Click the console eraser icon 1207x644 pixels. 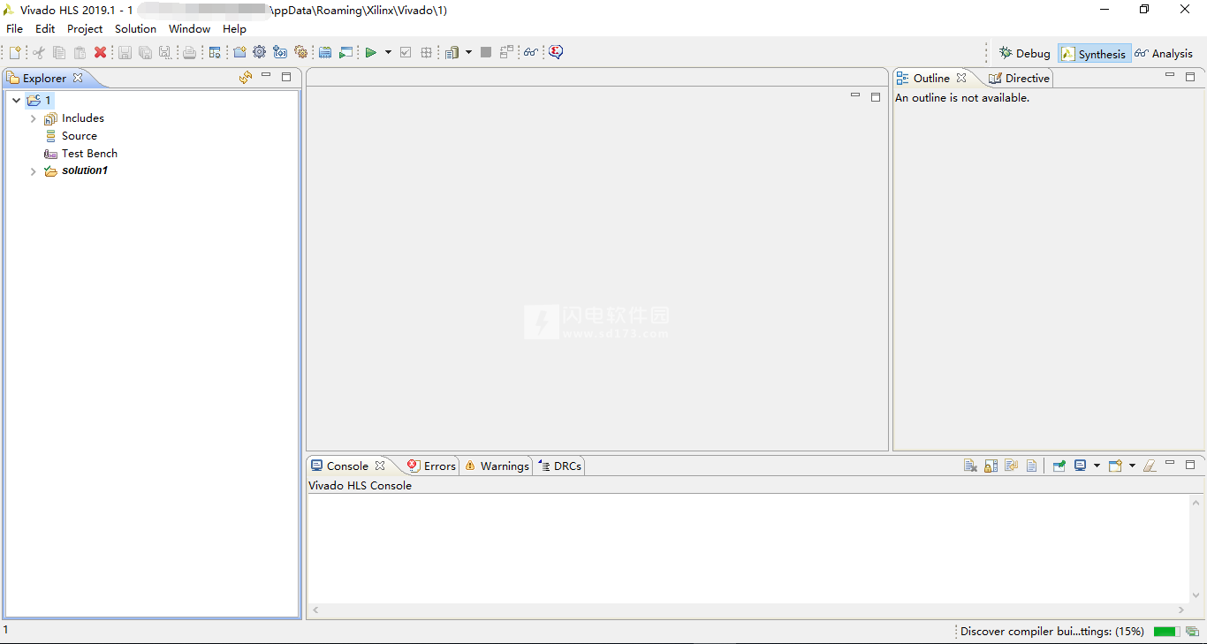1149,466
